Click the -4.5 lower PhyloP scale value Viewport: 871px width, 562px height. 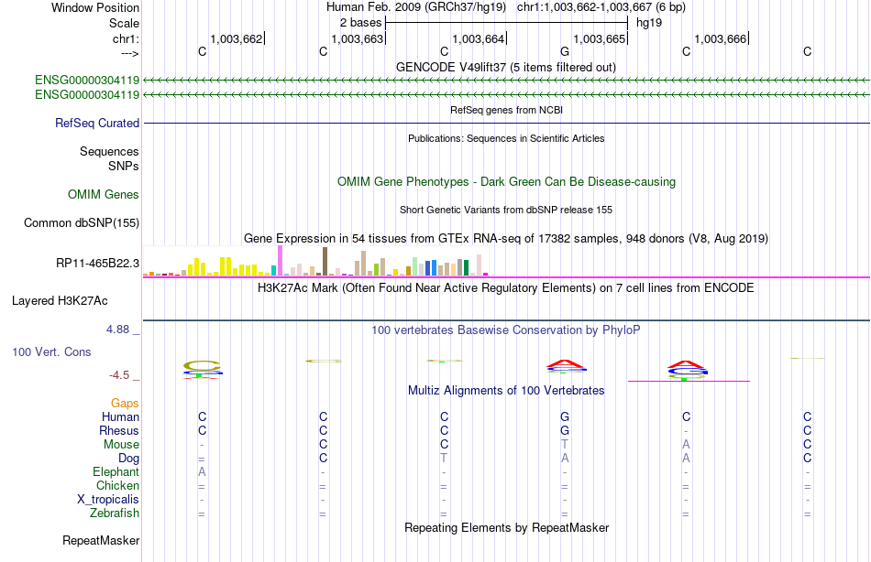pos(119,375)
